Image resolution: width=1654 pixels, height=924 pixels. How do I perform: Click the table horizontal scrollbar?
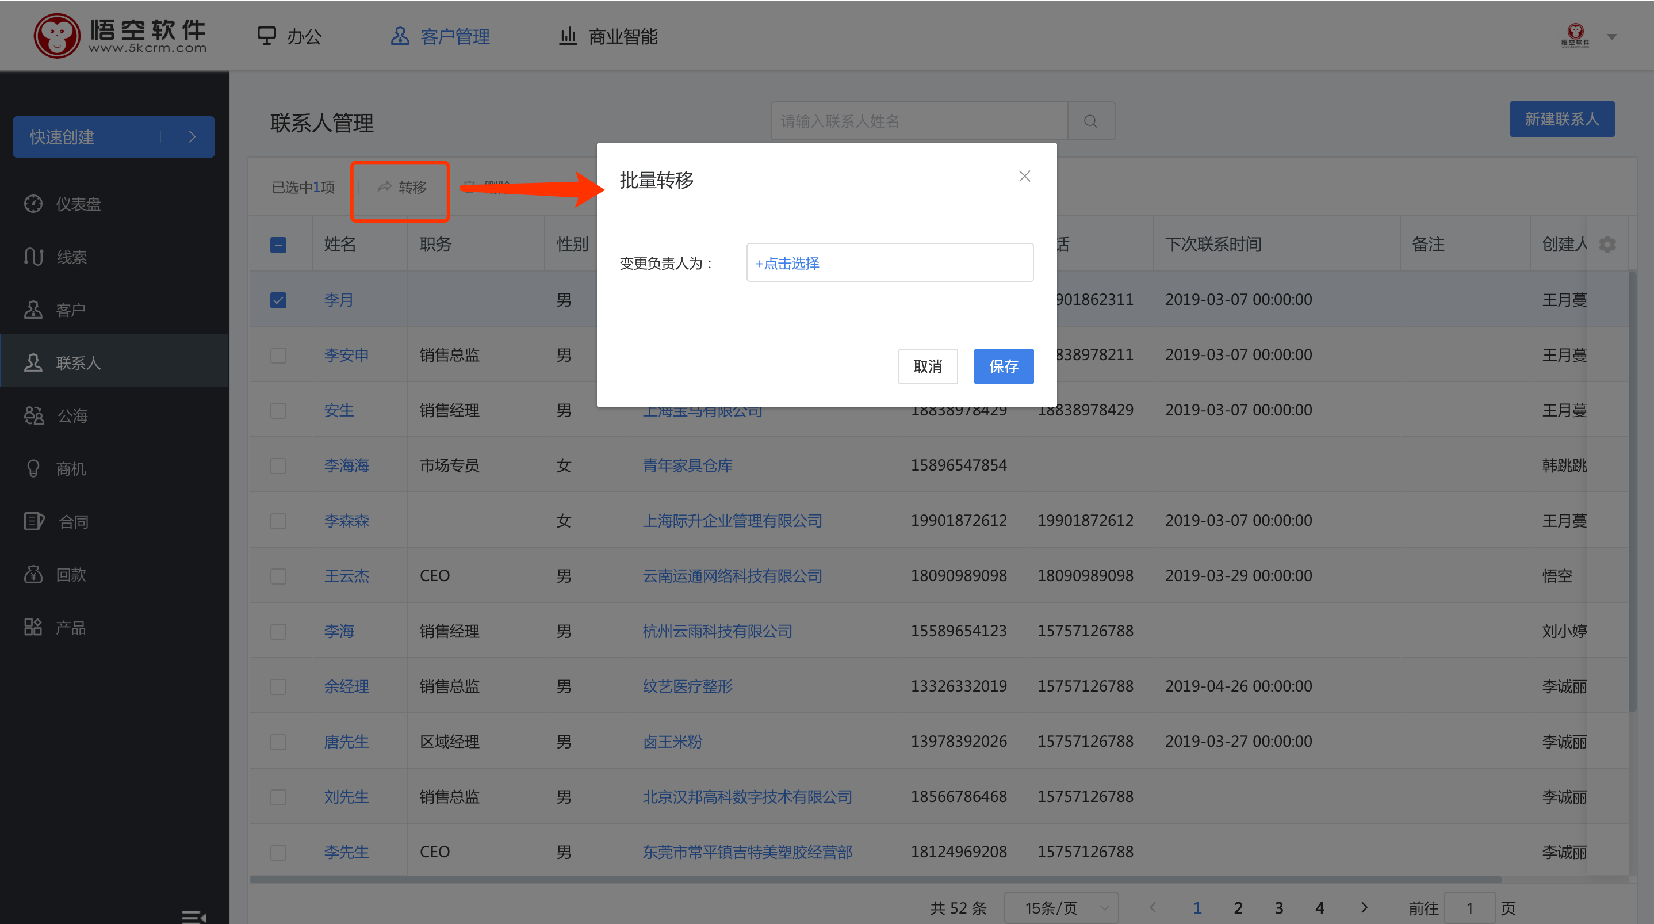coord(875,879)
